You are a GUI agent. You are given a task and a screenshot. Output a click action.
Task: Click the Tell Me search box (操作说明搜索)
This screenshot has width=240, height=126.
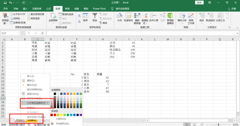point(122,9)
